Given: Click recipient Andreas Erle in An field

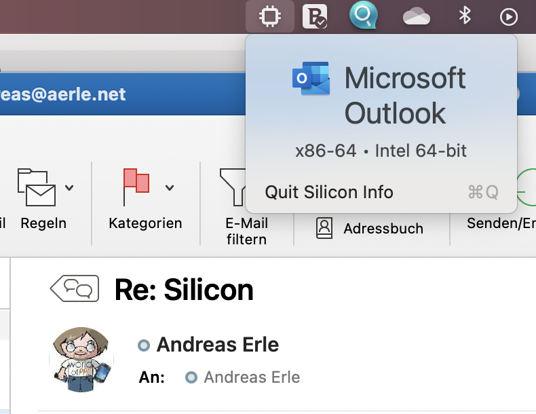Looking at the screenshot, I should [x=252, y=377].
